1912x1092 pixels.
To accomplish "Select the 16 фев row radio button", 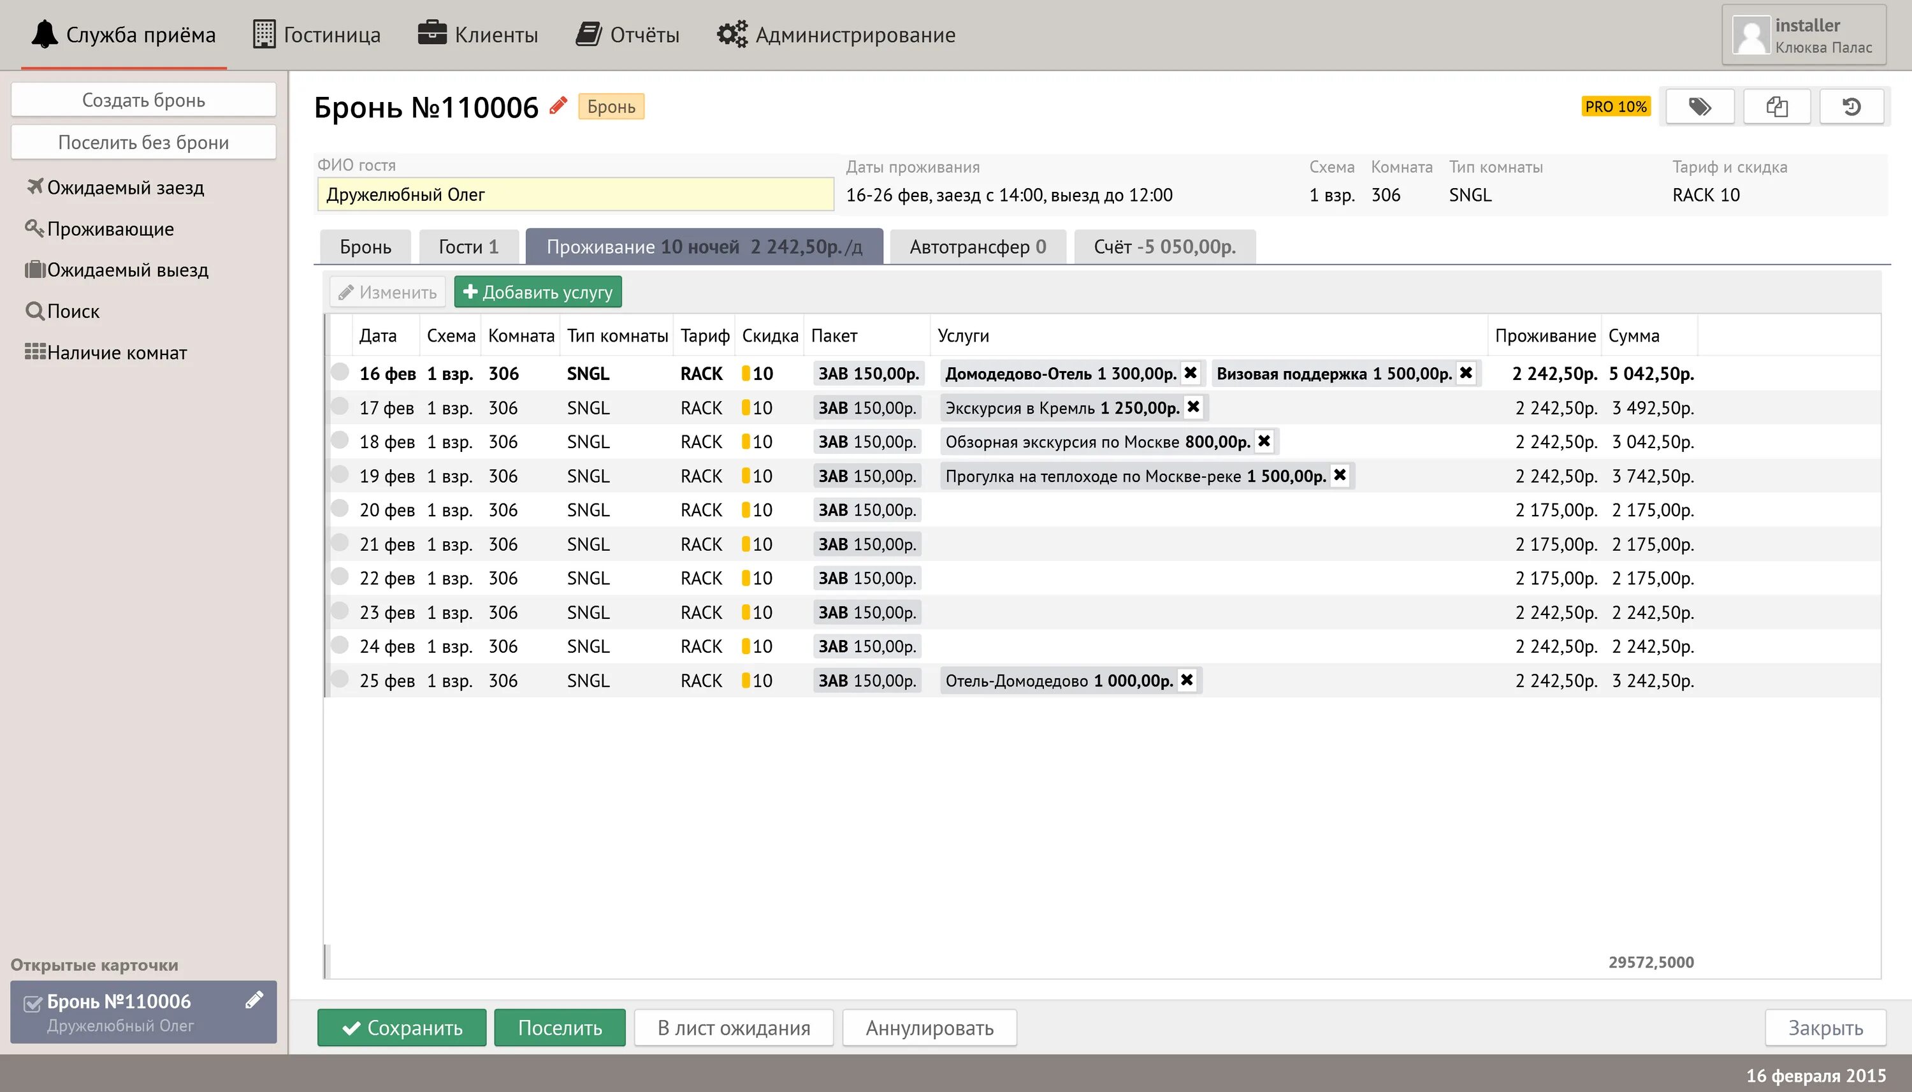I will [340, 372].
